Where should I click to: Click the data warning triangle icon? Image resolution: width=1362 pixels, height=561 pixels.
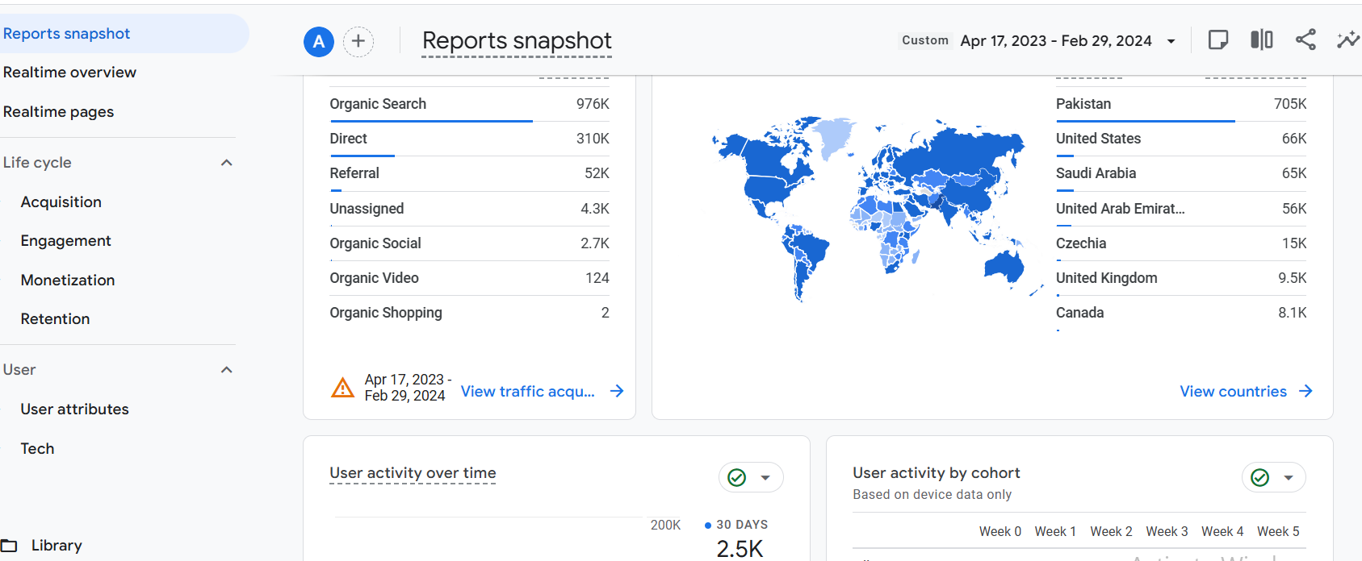pos(343,388)
